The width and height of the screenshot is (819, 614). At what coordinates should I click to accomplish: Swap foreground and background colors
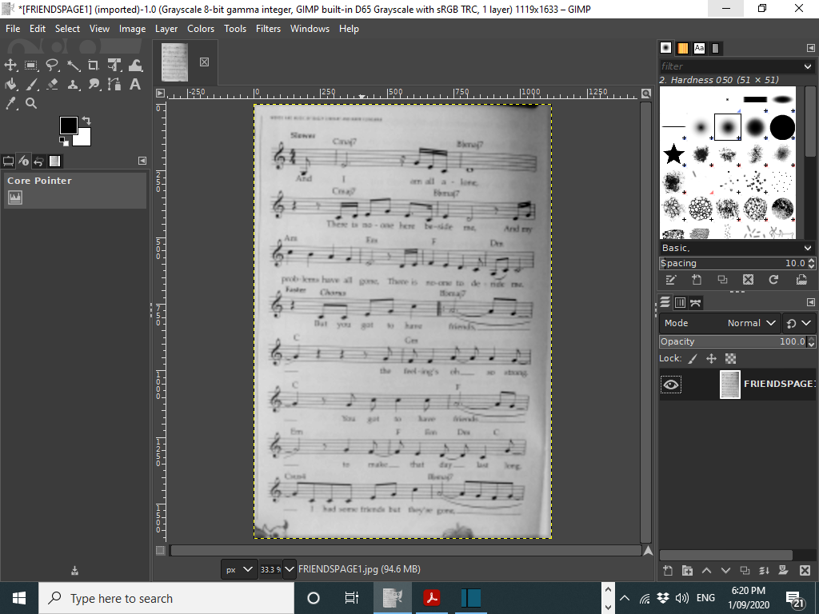[86, 121]
